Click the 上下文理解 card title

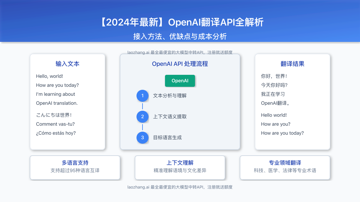click(x=180, y=163)
